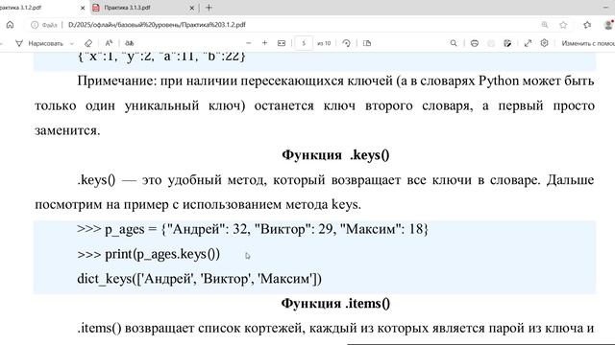Screen dimensions: 615x345
Task: Click the address bar with the PDF path
Action: click(157, 25)
